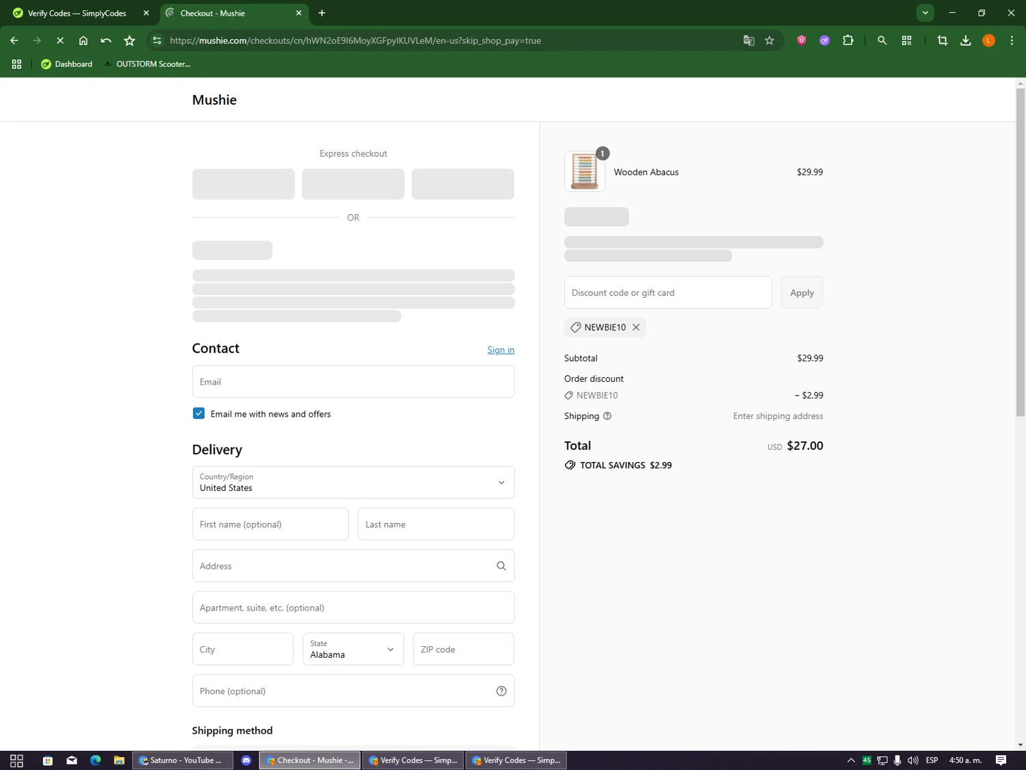Open OUTSTORM Scooter bookmark

click(x=147, y=64)
